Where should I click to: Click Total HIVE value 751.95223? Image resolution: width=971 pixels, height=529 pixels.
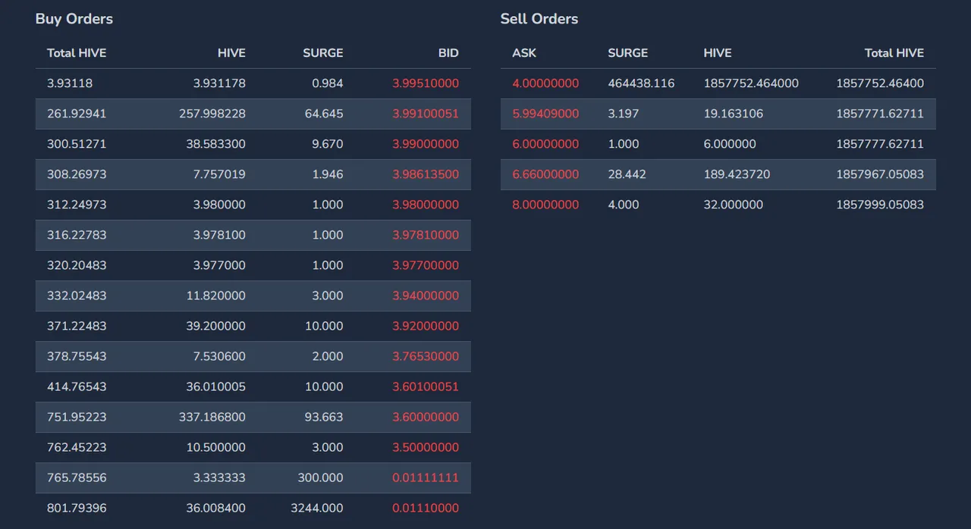[77, 417]
